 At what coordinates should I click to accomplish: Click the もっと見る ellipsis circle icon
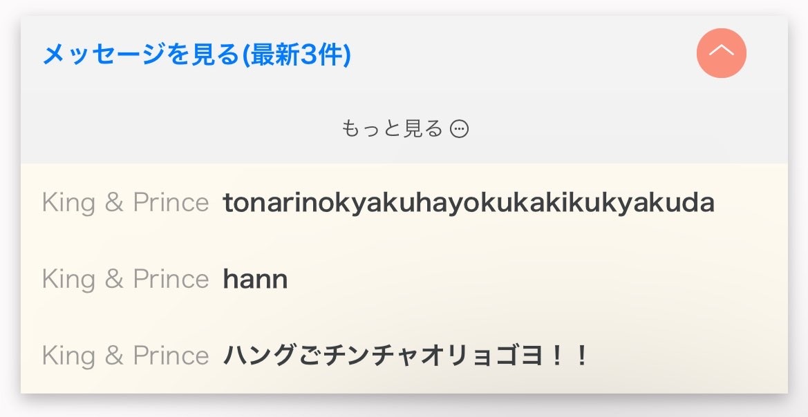coord(459,128)
